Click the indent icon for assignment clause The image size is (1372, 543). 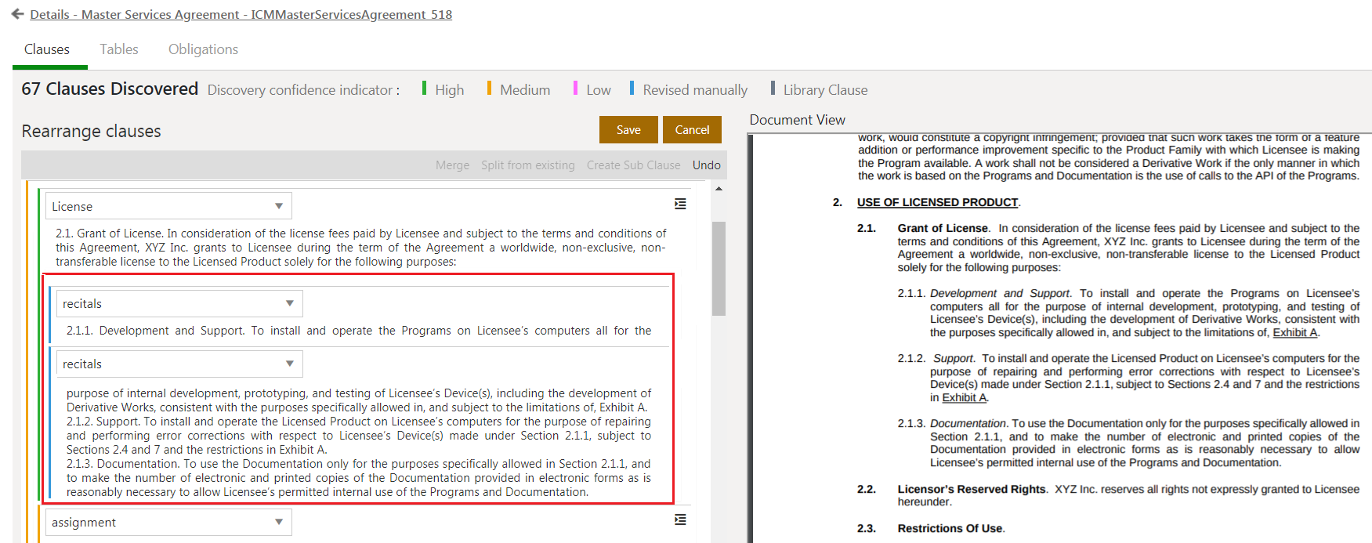click(x=680, y=519)
